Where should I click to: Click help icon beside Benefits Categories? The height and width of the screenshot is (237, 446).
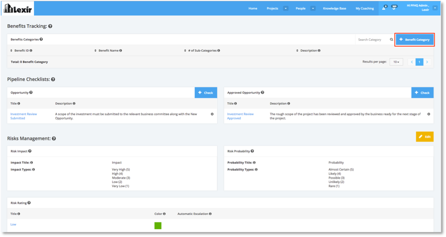(x=41, y=39)
